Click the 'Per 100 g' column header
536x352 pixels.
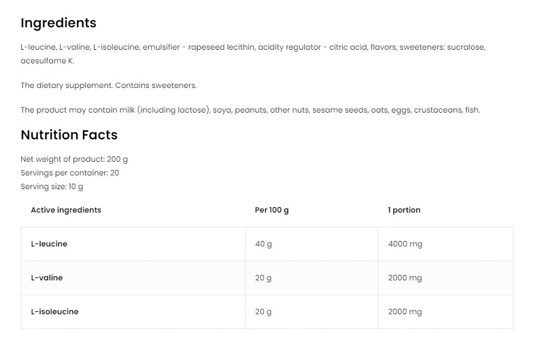point(272,210)
